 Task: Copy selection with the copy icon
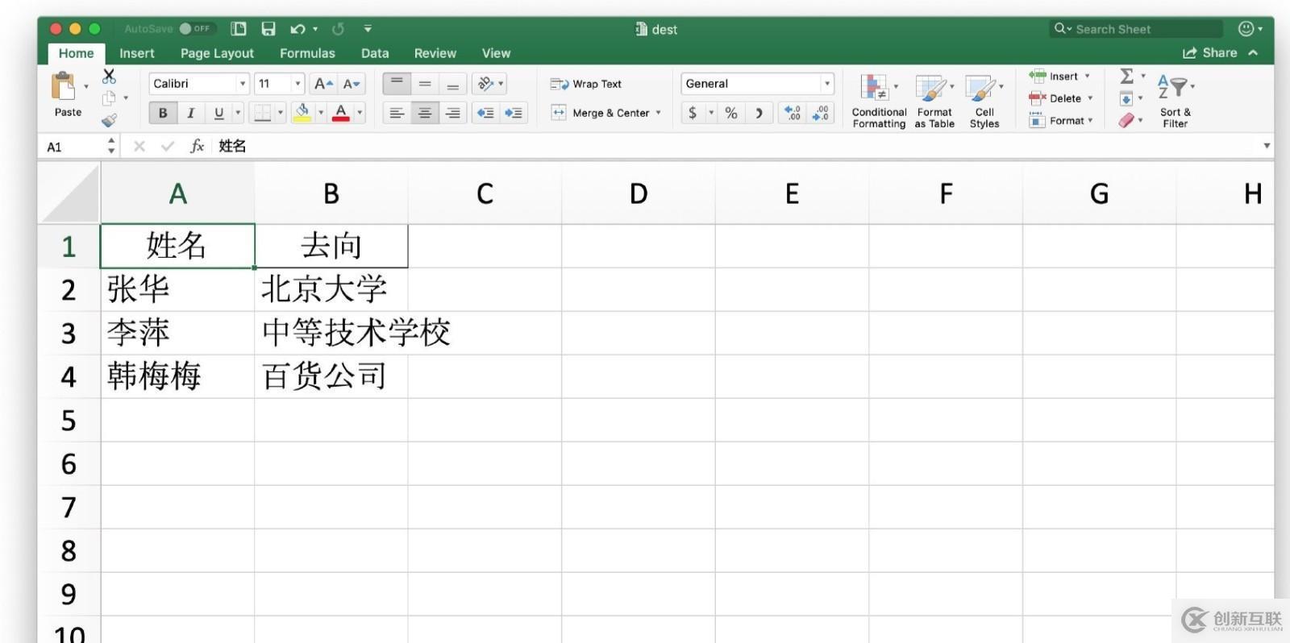click(x=109, y=98)
